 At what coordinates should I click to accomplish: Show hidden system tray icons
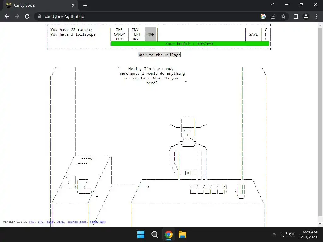pos(274,234)
